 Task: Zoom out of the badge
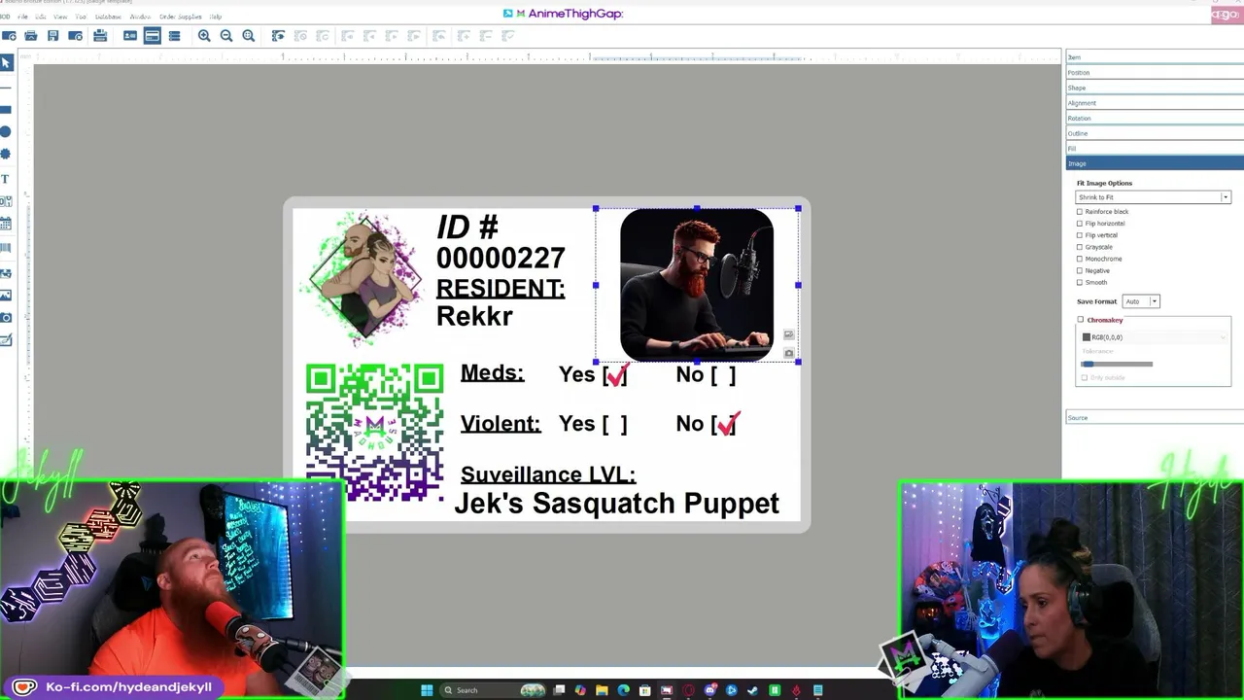[226, 36]
